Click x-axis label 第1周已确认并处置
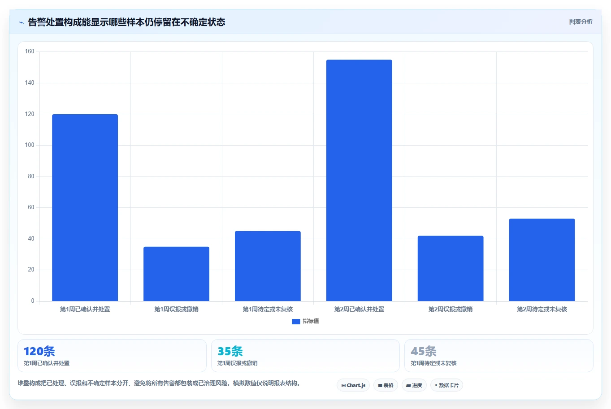This screenshot has width=611, height=409. point(85,309)
